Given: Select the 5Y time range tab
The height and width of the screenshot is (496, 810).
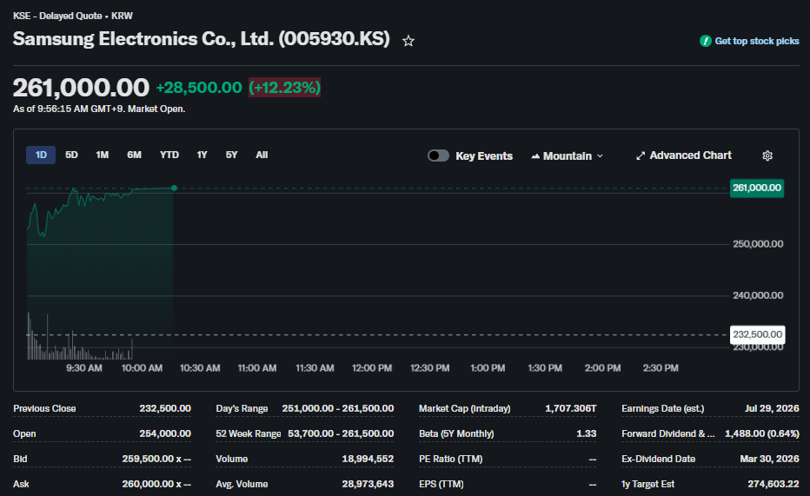Looking at the screenshot, I should click(x=231, y=155).
